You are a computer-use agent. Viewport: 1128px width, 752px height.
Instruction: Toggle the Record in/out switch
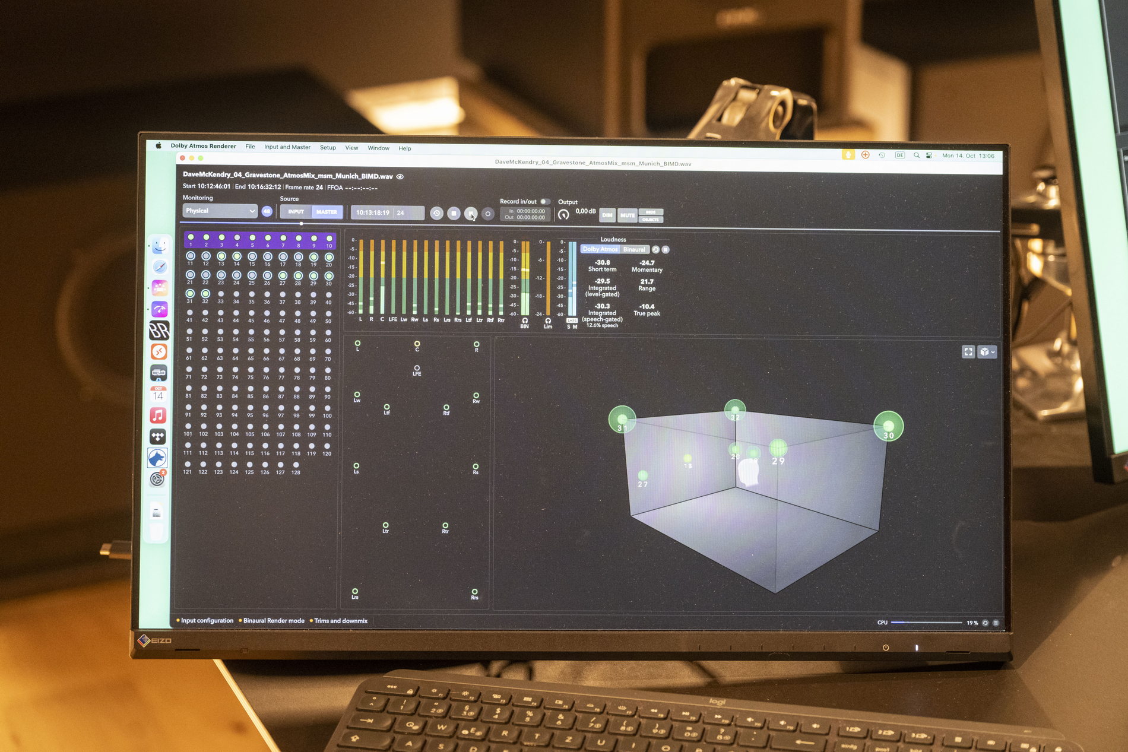pos(544,202)
